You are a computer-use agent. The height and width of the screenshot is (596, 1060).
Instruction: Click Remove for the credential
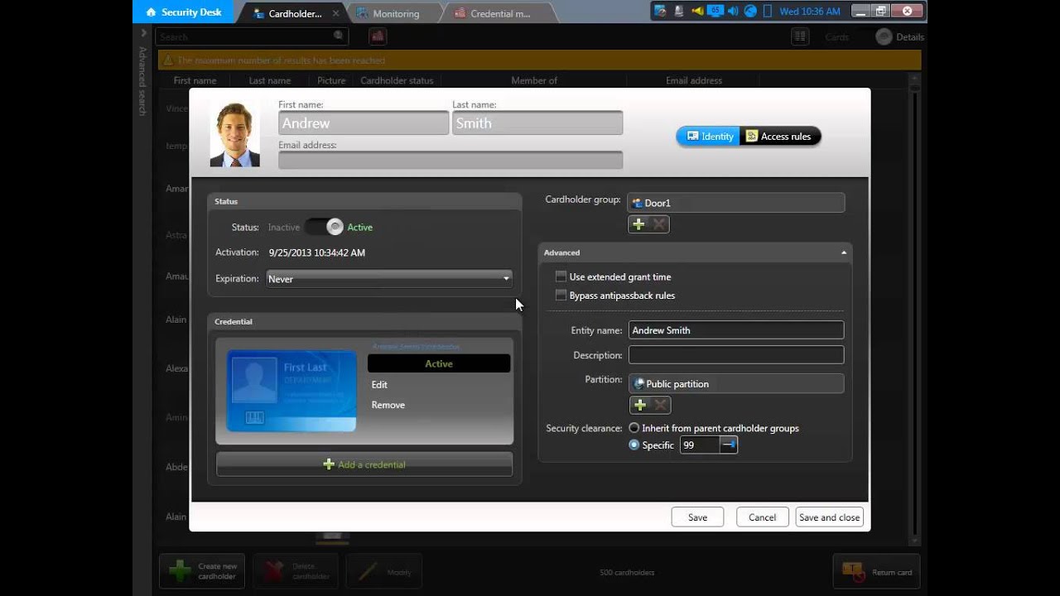(388, 405)
